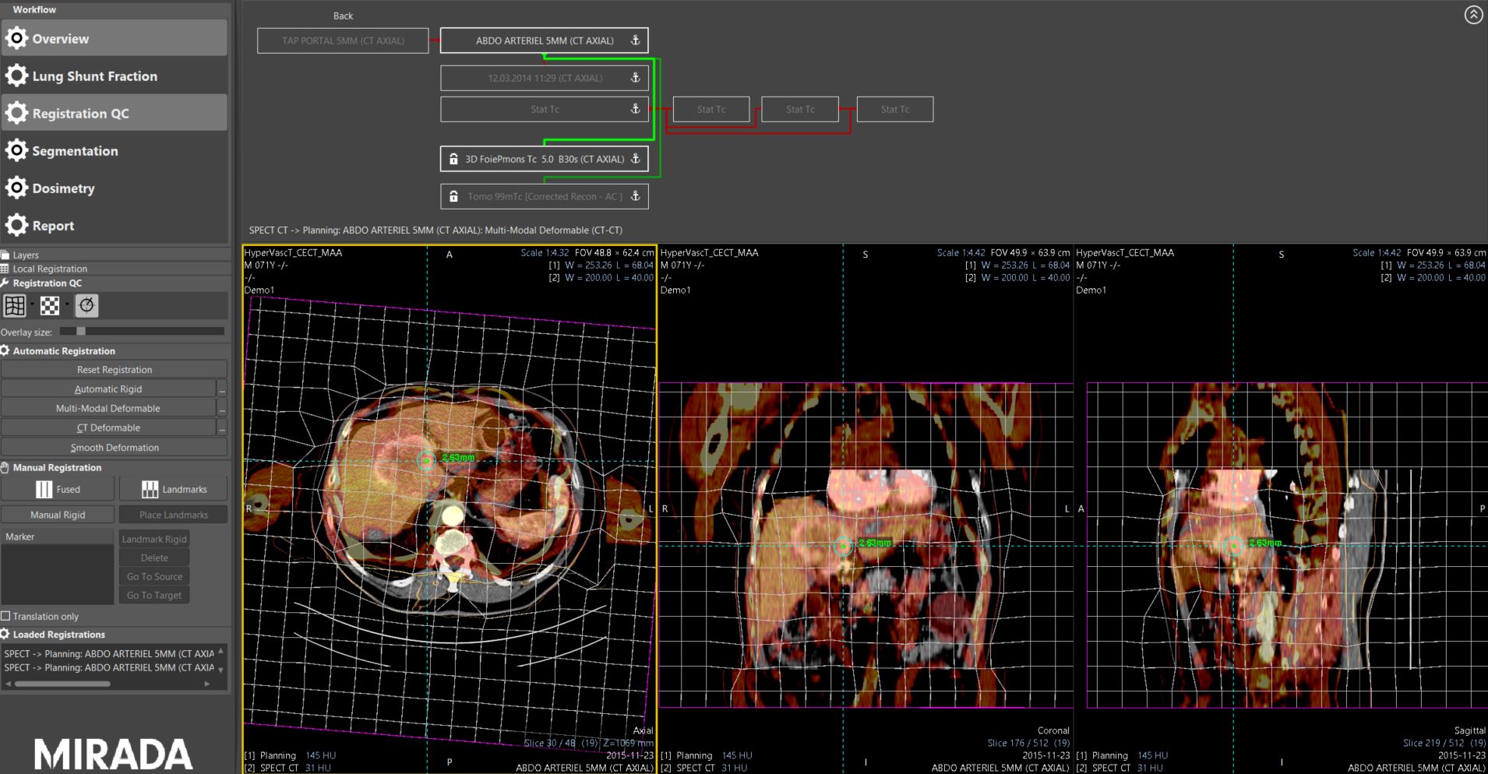
Task: Open the grid overlay dropdown arrow
Action: 32,304
